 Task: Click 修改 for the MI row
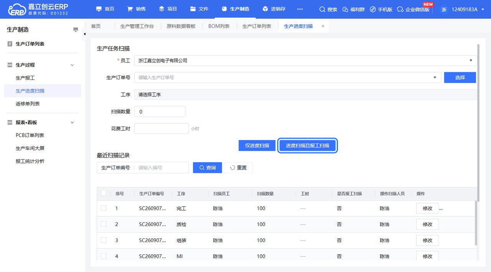pyautogui.click(x=427, y=256)
